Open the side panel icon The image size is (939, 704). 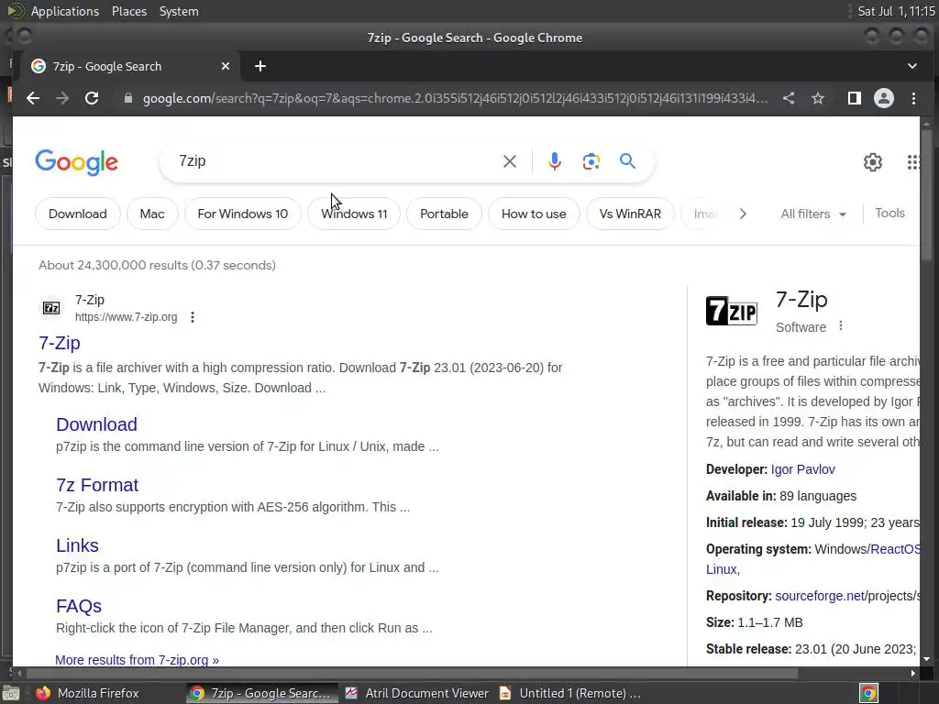tap(855, 98)
